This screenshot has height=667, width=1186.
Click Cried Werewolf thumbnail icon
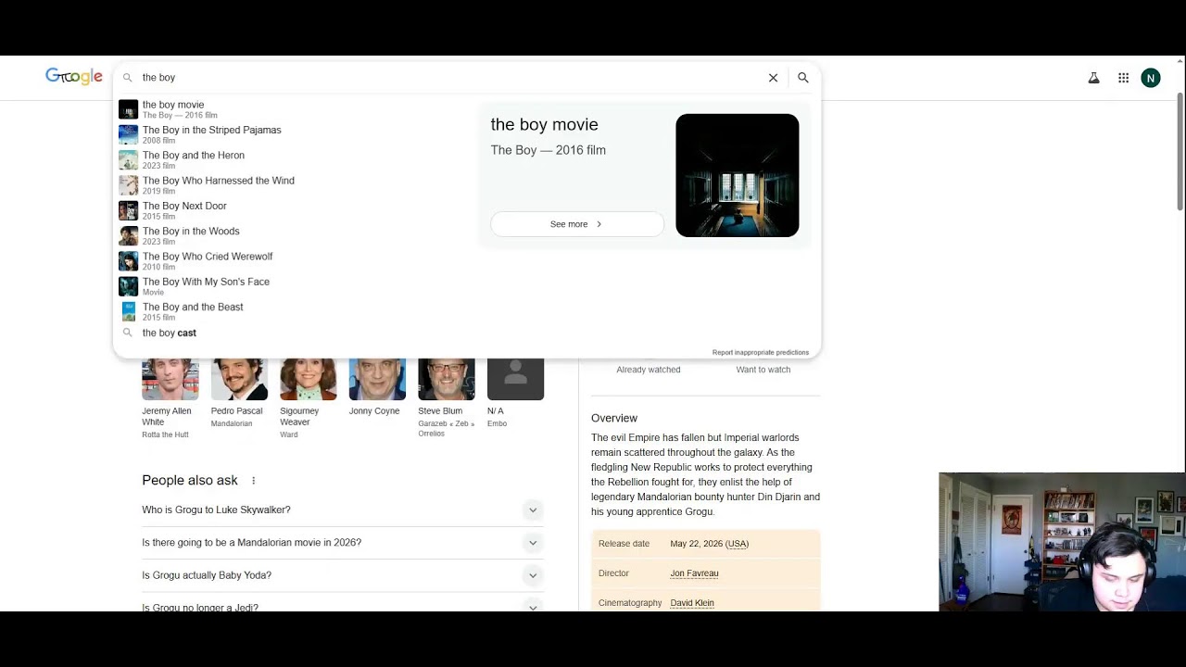[128, 261]
